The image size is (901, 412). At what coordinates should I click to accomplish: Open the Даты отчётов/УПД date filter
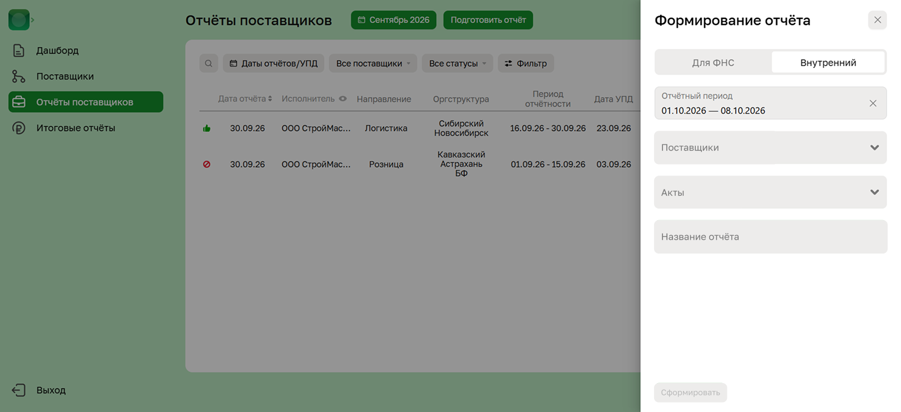(x=274, y=63)
